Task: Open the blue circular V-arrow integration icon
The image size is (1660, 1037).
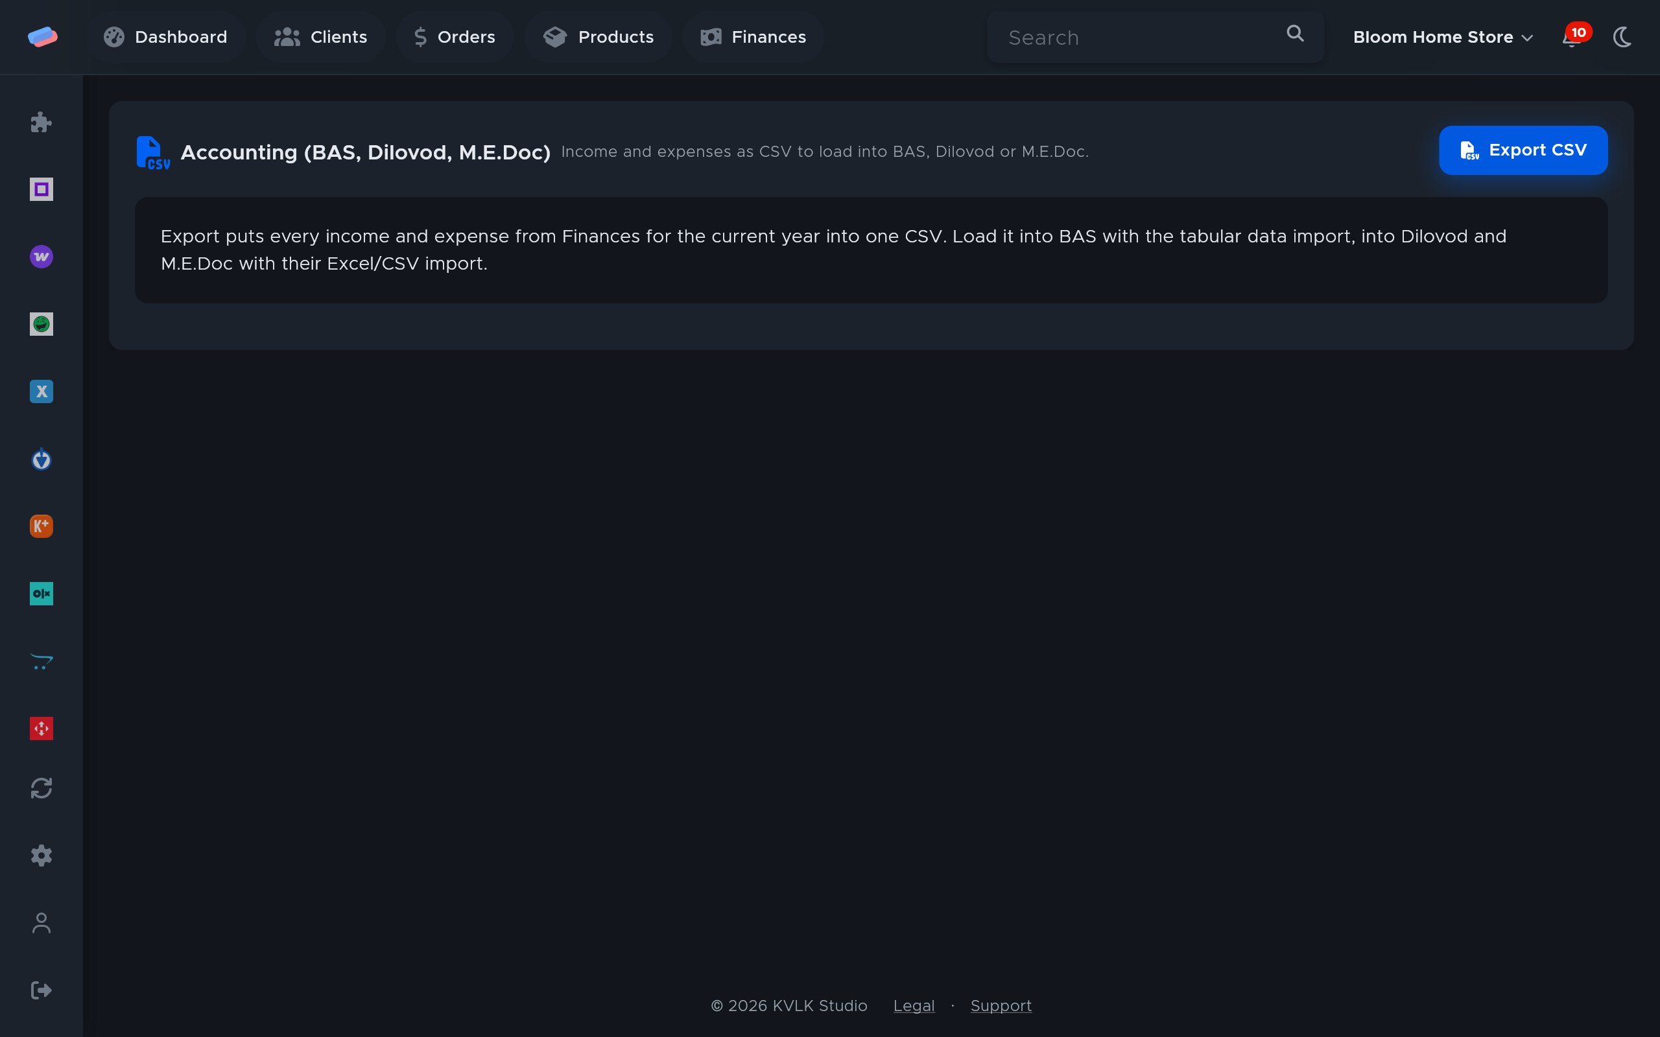Action: point(41,459)
